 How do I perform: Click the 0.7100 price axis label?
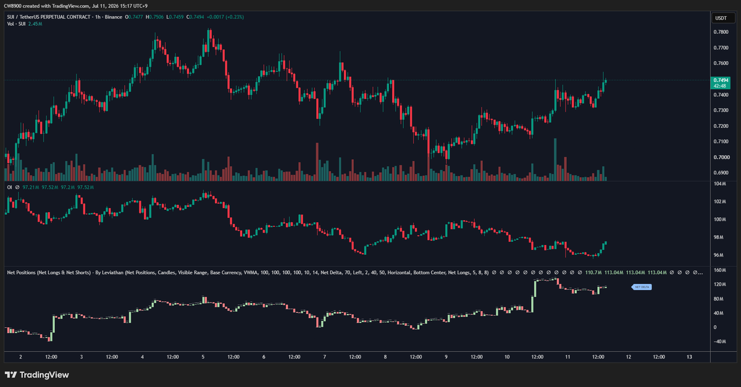pos(720,142)
